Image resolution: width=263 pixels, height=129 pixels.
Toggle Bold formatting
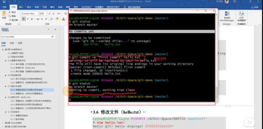pos(23,19)
